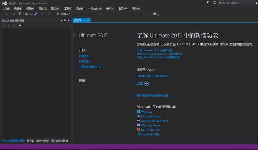Open the 团队(M) menu
Viewport: 258px width, 150px height.
[55, 9]
